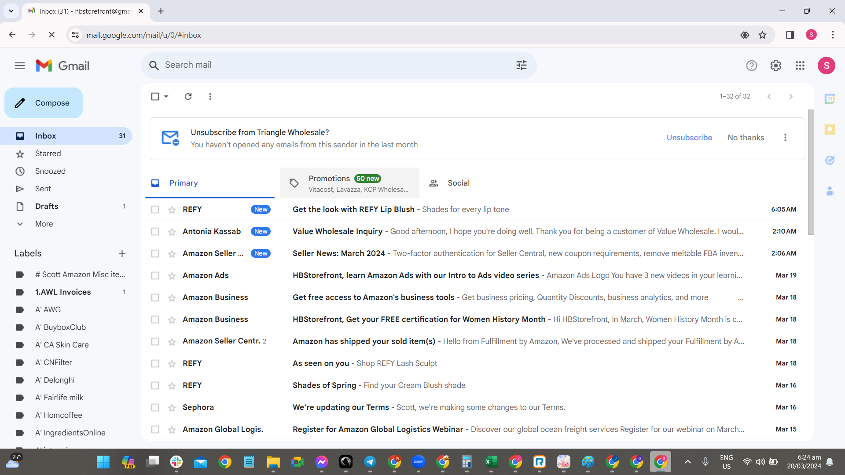Image resolution: width=845 pixels, height=475 pixels.
Task: Tick the select-all checkbox
Action: tap(155, 96)
